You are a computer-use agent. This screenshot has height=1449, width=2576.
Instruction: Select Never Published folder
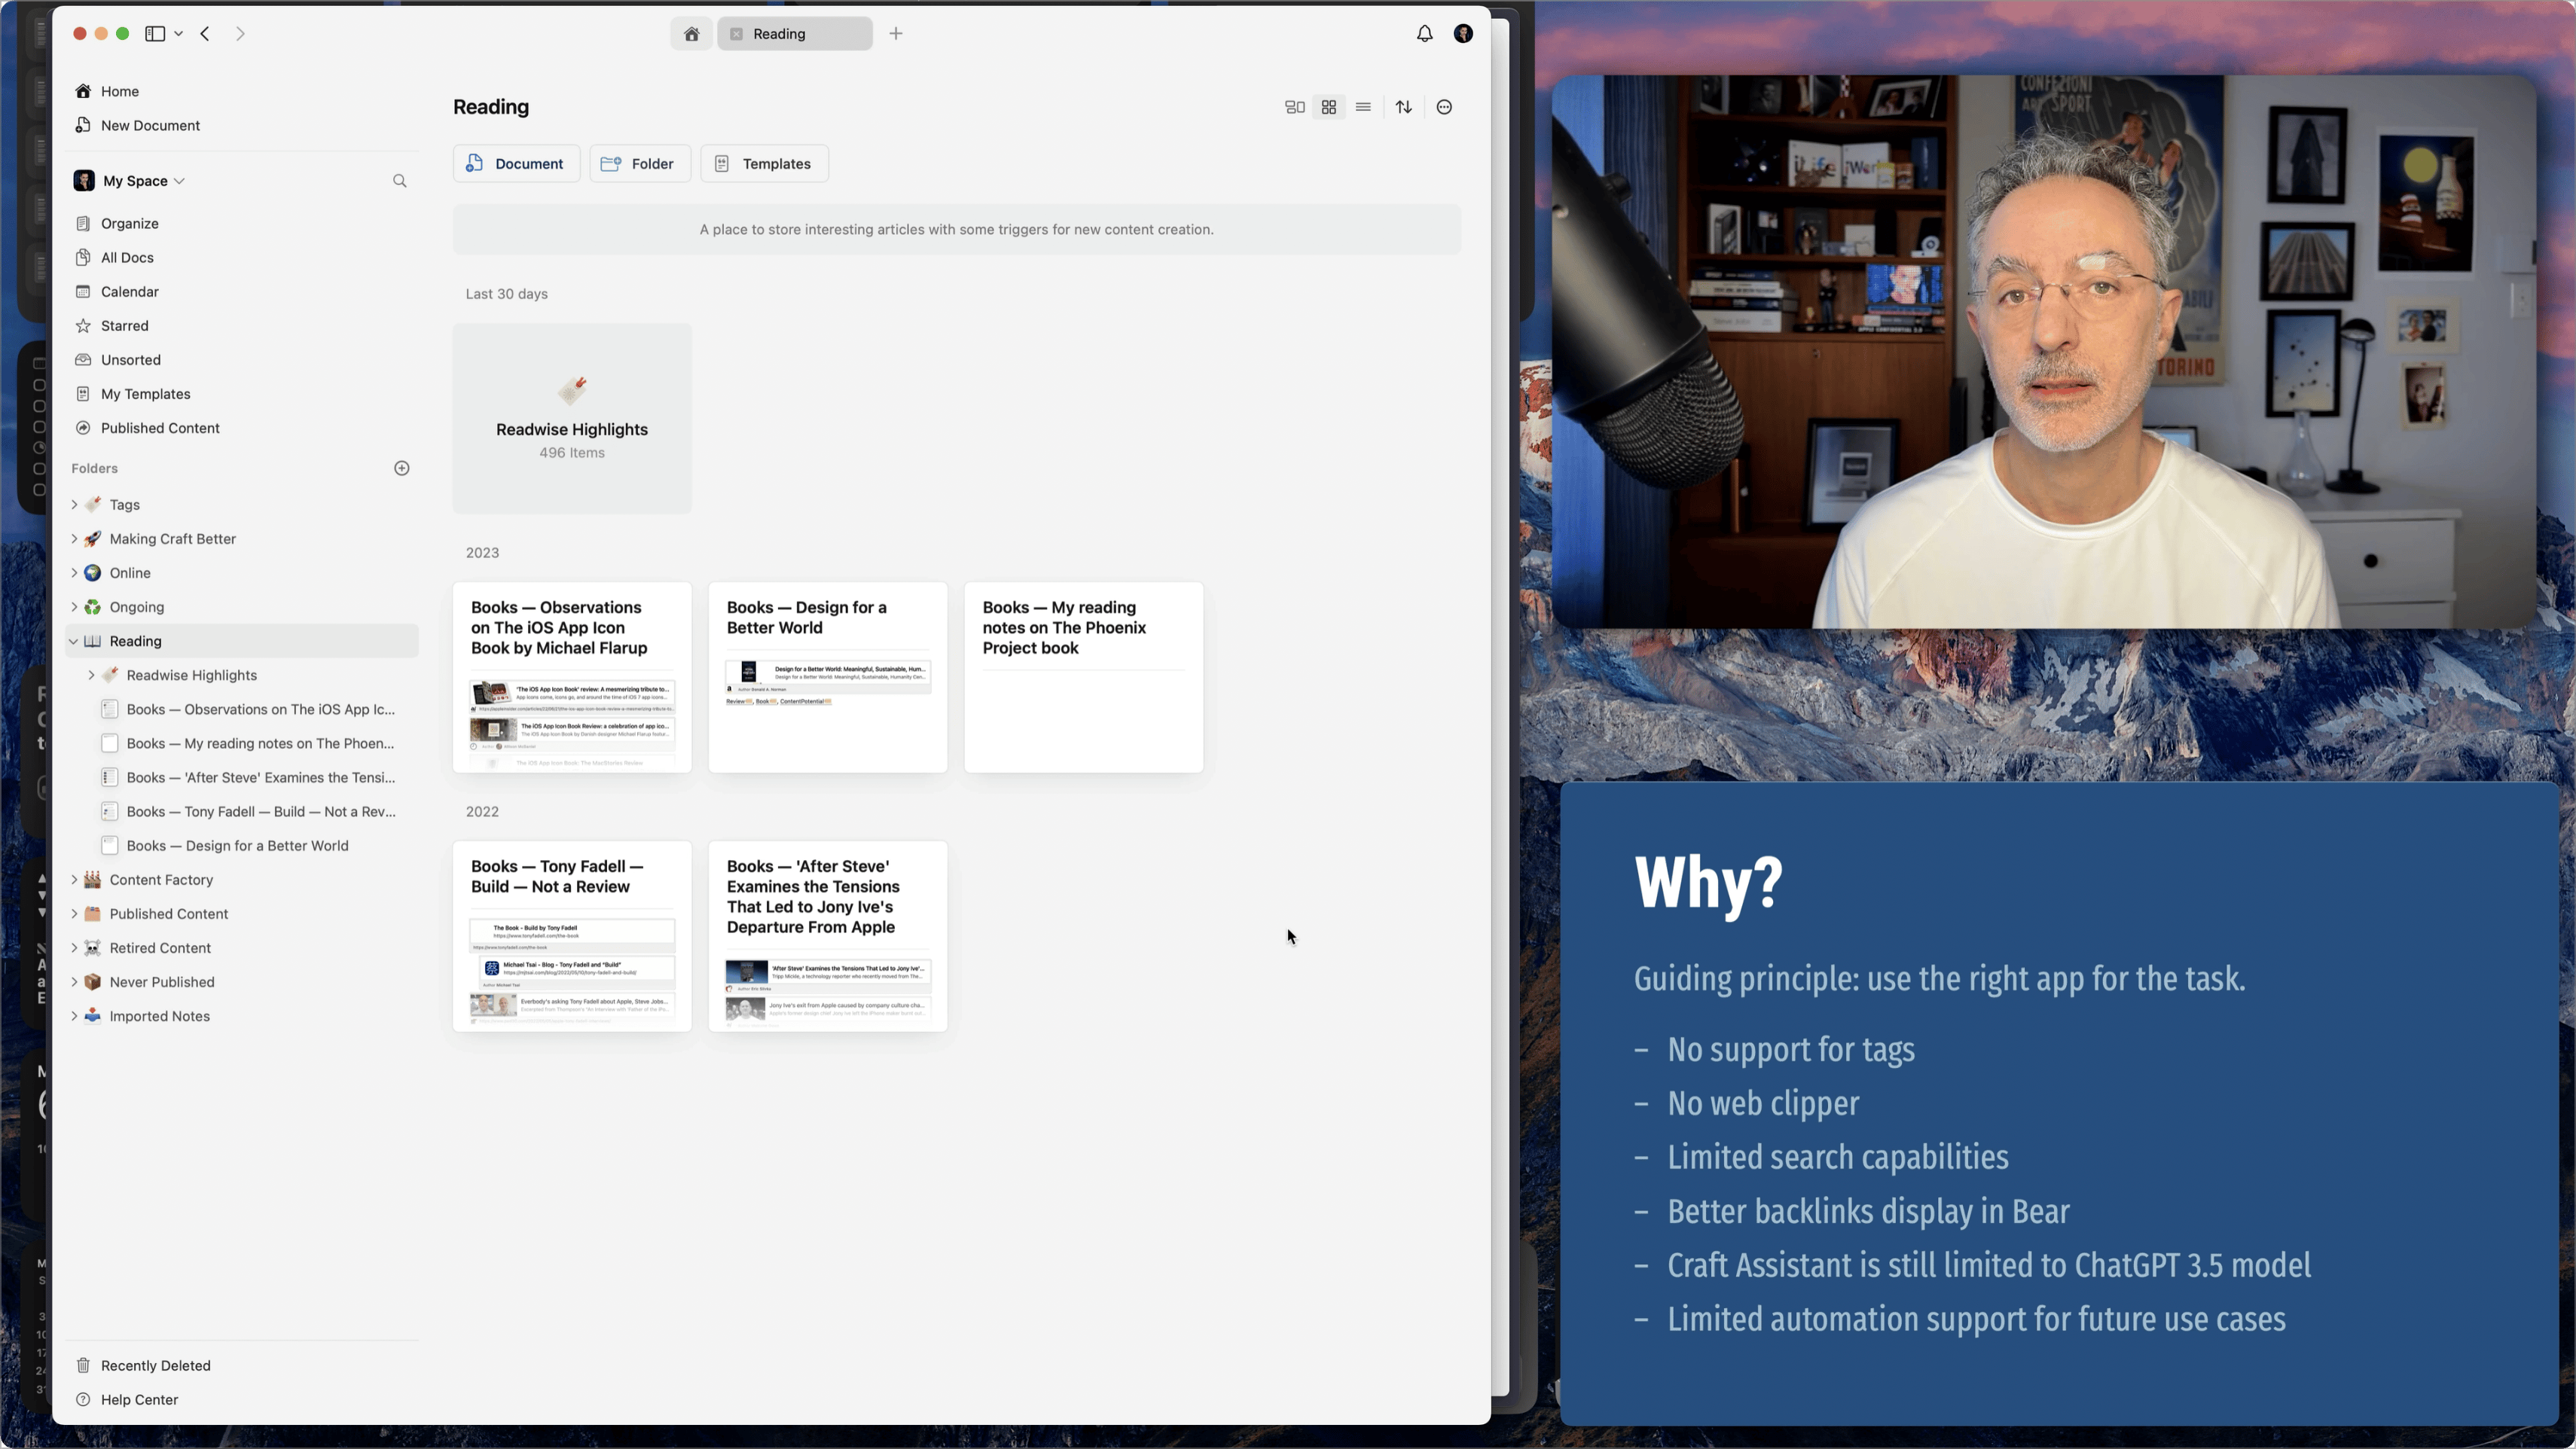[242, 981]
